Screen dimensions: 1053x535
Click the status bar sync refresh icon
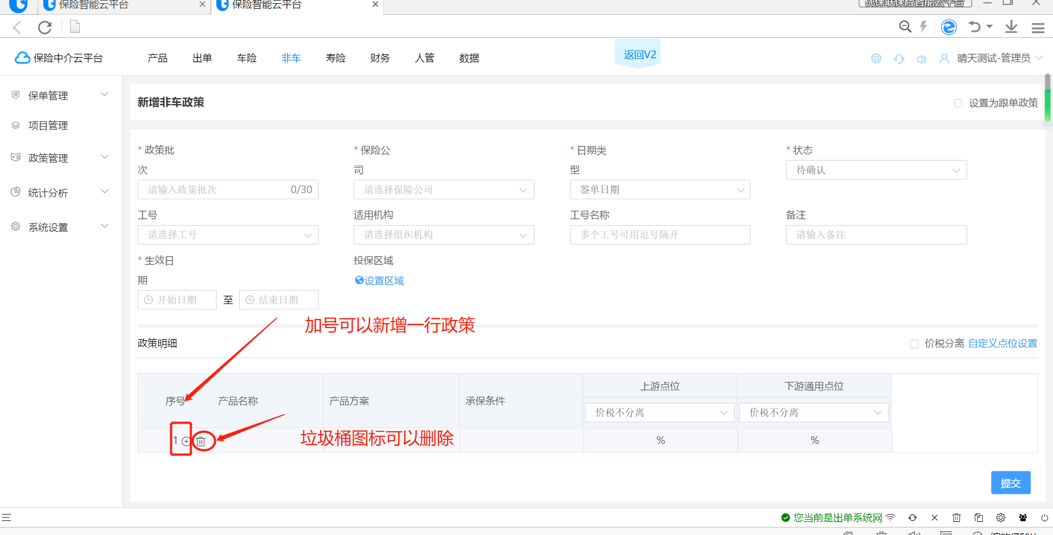click(x=912, y=517)
